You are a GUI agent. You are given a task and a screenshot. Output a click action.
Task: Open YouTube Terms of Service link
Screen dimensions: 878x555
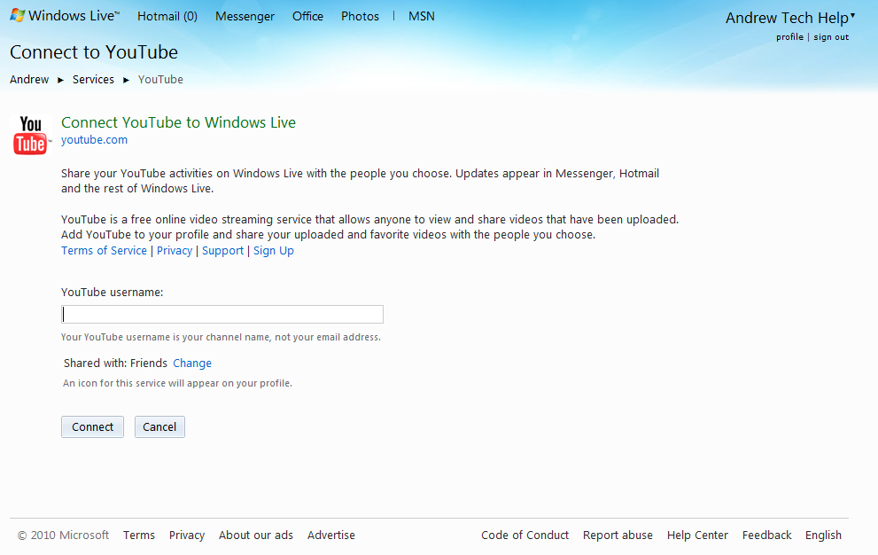pyautogui.click(x=105, y=251)
